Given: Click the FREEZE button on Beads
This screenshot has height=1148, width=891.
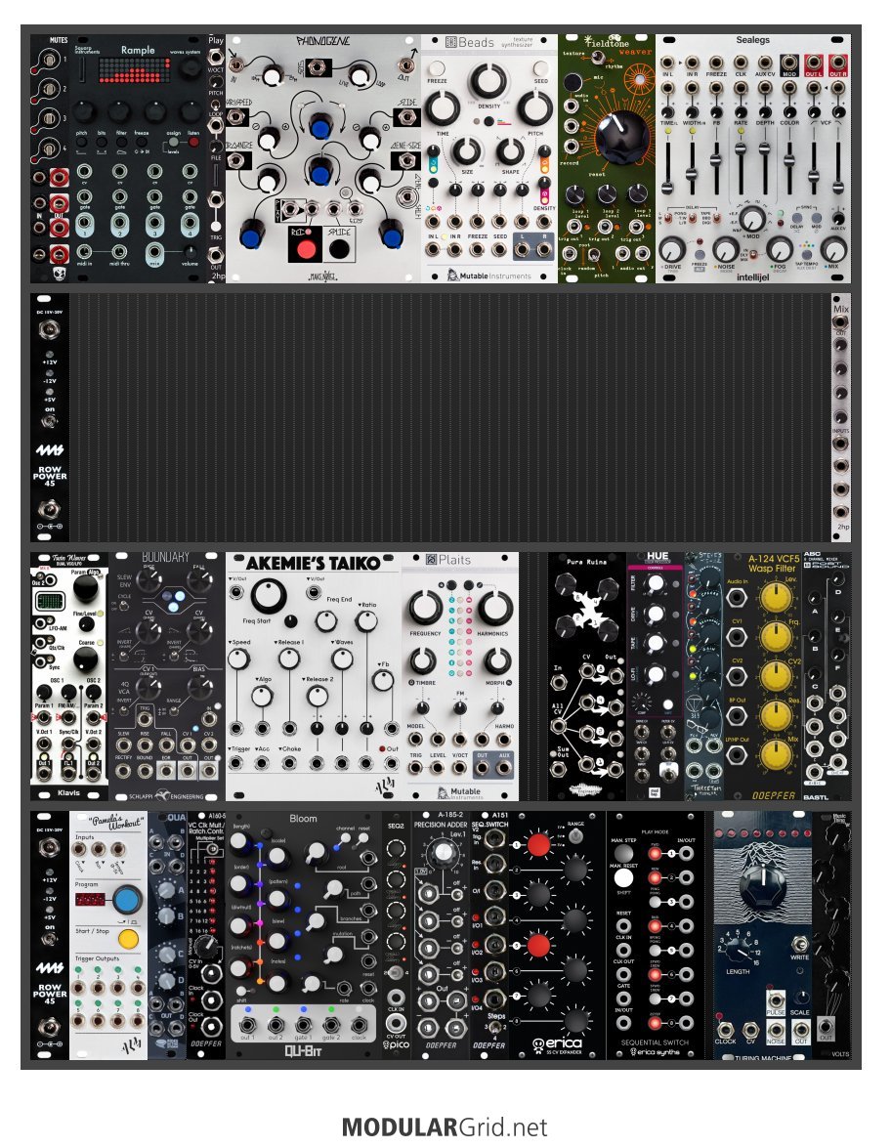Looking at the screenshot, I should coord(437,69).
